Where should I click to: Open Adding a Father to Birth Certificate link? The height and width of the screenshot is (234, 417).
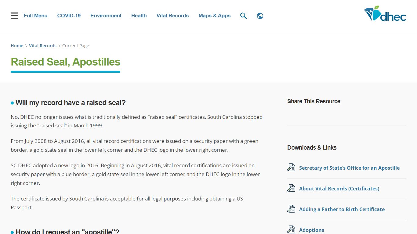[x=342, y=209]
